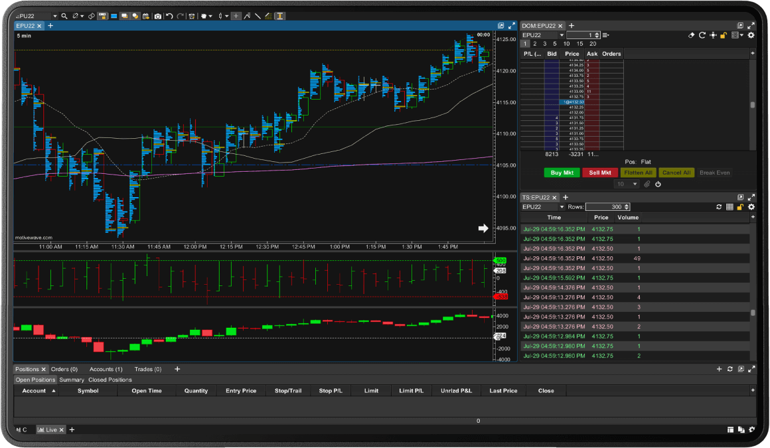The width and height of the screenshot is (770, 448).
Task: Select the trend line drawing tool
Action: [258, 16]
